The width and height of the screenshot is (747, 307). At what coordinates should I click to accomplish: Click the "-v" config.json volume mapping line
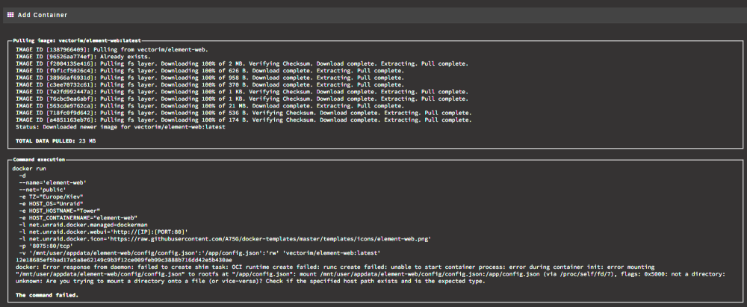pos(199,252)
